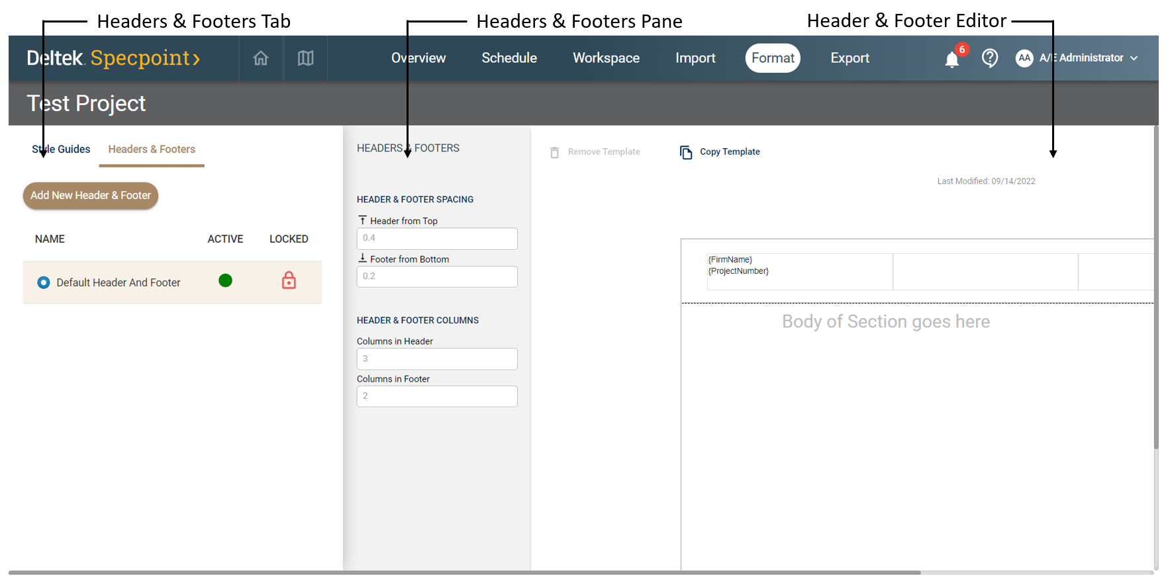Expand the A/E Administrator dropdown chevron
This screenshot has width=1170, height=584.
click(x=1134, y=58)
